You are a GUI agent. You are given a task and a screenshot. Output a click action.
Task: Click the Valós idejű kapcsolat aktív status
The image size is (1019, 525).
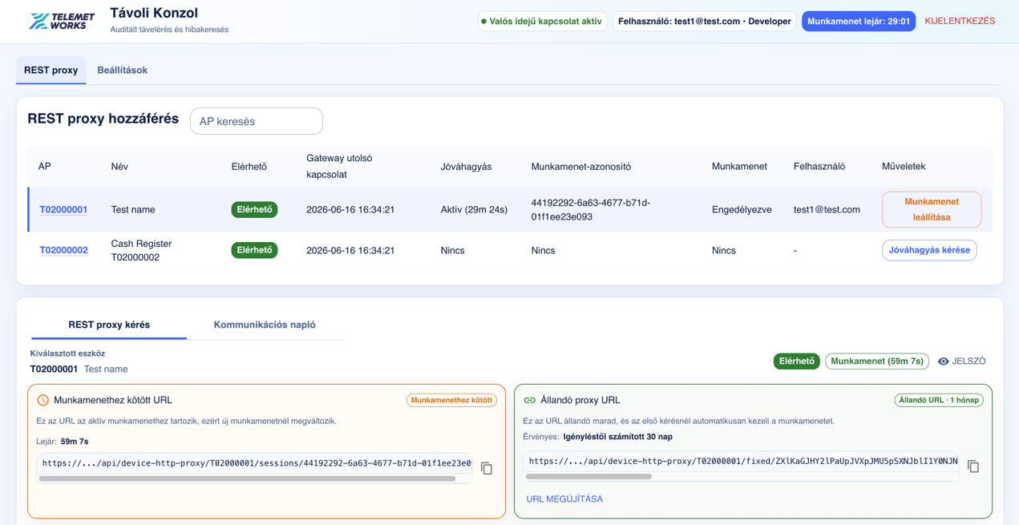[x=541, y=22]
